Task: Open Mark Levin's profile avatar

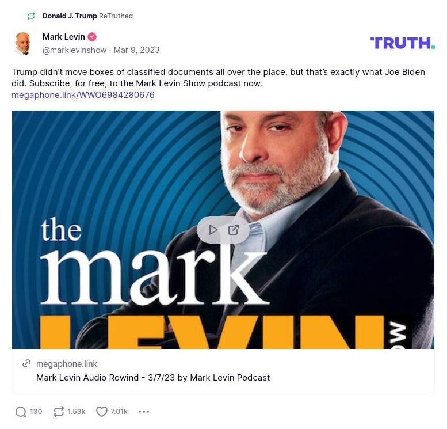Action: [22, 43]
